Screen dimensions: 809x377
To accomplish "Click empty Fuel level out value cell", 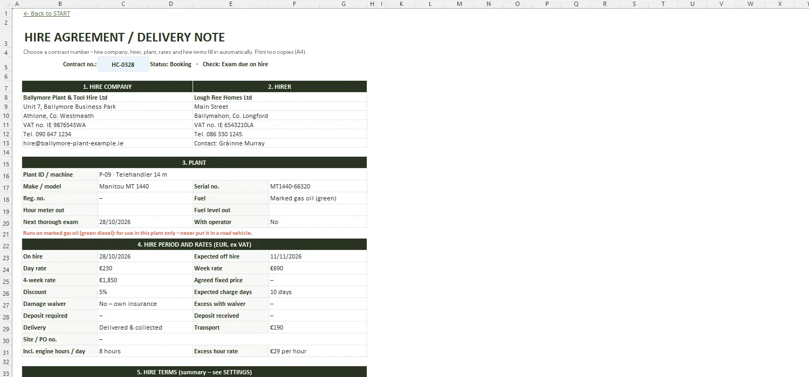I will (x=318, y=210).
